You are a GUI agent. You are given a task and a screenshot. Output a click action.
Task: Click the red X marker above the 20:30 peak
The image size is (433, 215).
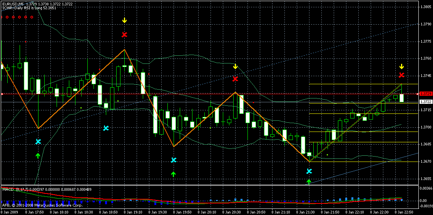point(236,79)
